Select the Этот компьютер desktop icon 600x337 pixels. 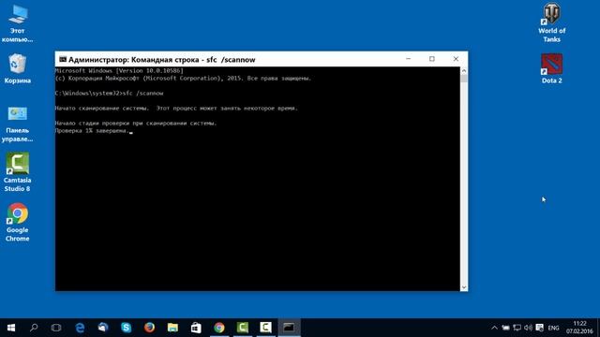[x=17, y=23]
